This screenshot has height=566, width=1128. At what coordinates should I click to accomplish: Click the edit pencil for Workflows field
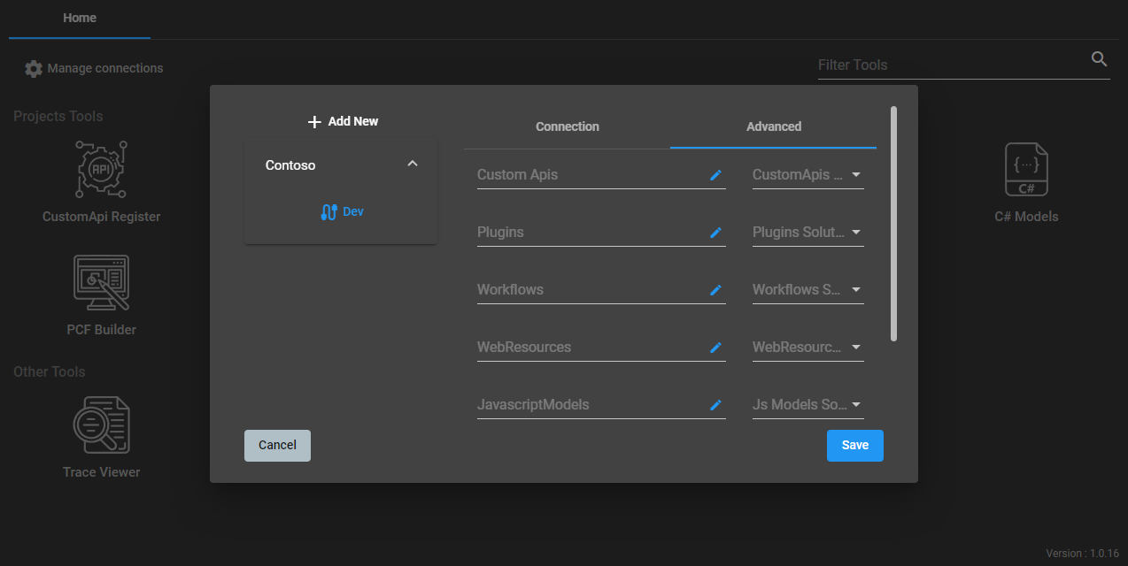tap(715, 290)
